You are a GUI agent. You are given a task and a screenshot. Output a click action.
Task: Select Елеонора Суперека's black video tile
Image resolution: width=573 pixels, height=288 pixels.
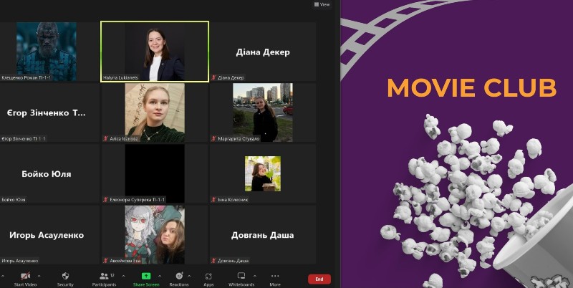155,173
